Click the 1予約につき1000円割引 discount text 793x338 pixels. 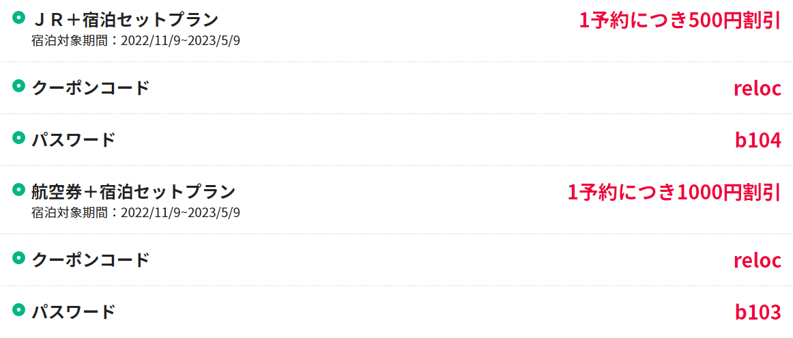click(x=674, y=193)
